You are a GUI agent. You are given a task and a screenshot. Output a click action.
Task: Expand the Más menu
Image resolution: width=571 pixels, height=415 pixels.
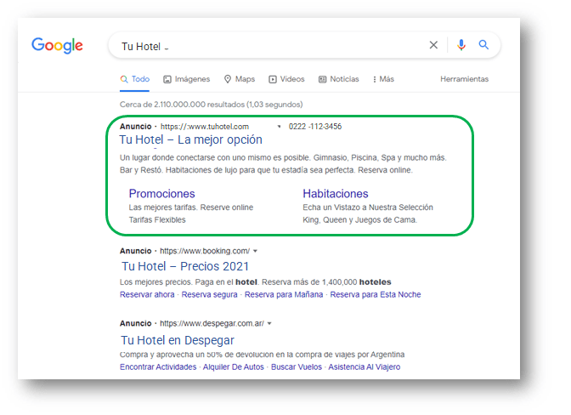click(383, 79)
